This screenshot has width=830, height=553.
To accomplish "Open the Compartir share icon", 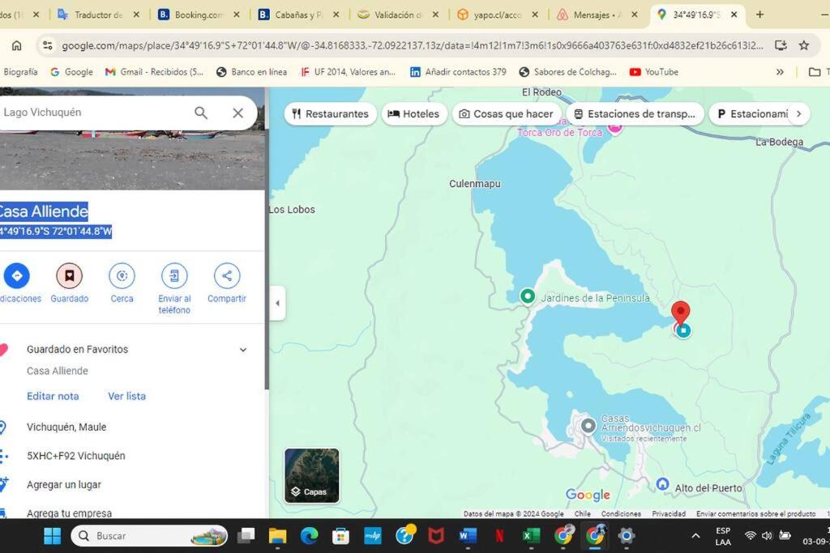I will (227, 275).
